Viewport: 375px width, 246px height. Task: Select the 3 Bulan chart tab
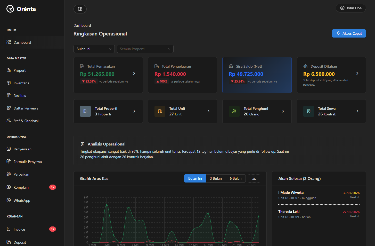216,178
